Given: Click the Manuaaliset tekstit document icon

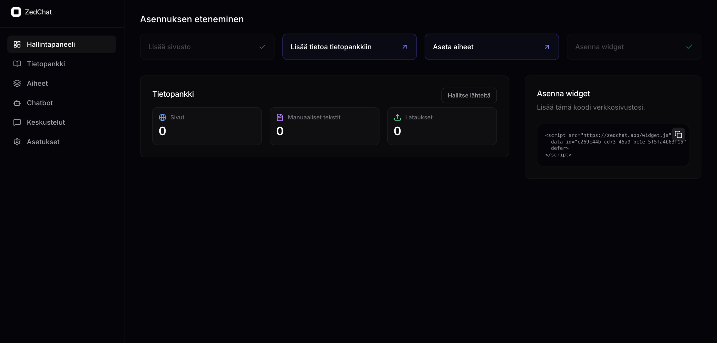Looking at the screenshot, I should [x=280, y=117].
